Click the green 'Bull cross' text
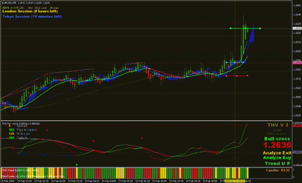Image resolution: width=302 pixels, height=183 pixels. [277, 139]
